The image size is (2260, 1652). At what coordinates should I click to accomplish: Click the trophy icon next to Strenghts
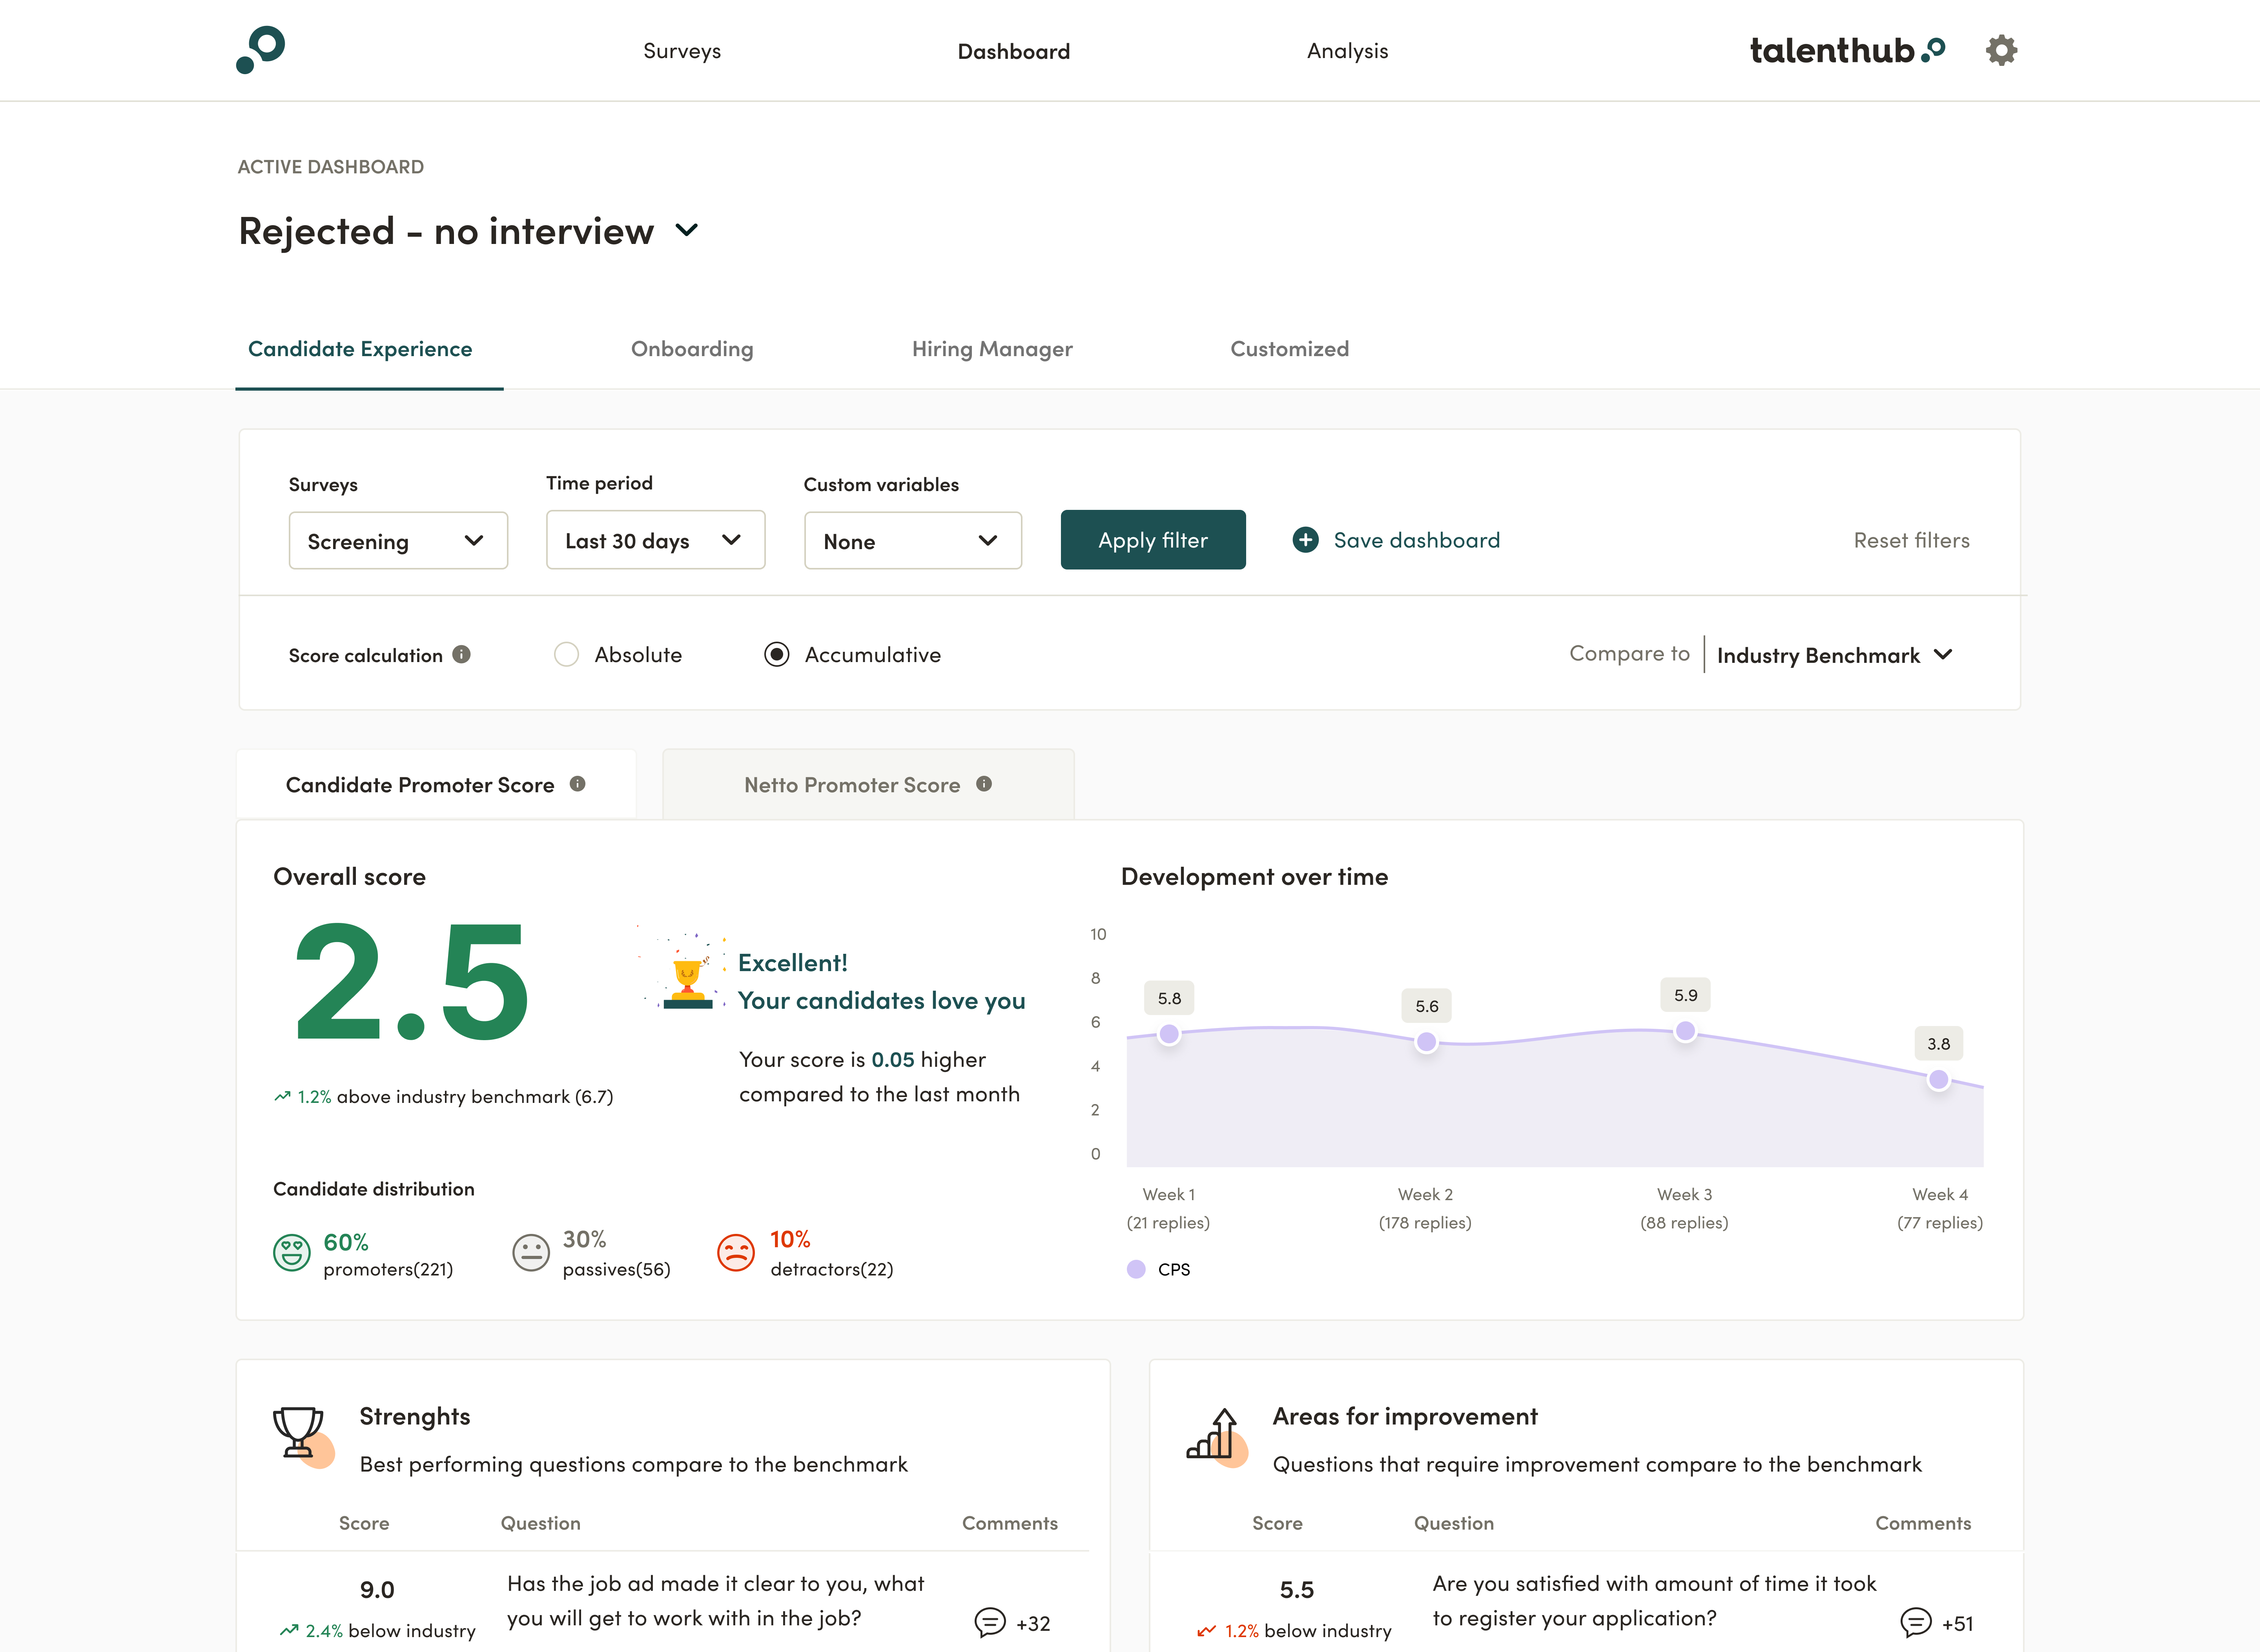coord(298,1434)
